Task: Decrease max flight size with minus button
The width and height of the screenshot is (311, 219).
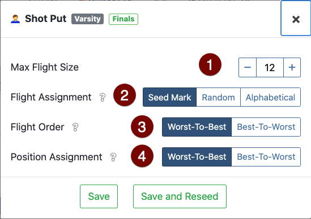Action: [x=248, y=67]
